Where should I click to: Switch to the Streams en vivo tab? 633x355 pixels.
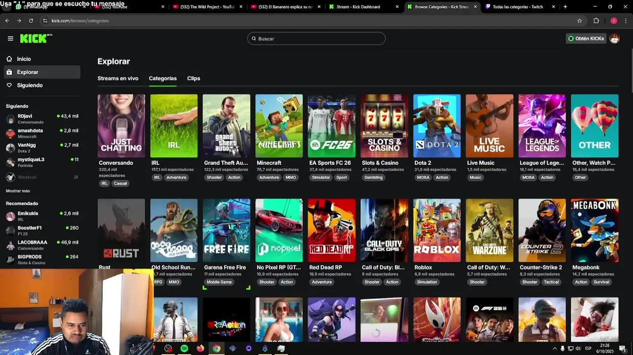118,78
